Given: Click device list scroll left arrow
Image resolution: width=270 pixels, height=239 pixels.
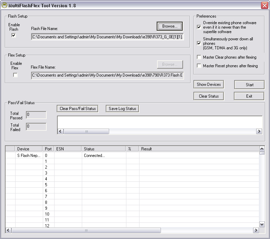Looking at the screenshot, I should click(8, 230).
